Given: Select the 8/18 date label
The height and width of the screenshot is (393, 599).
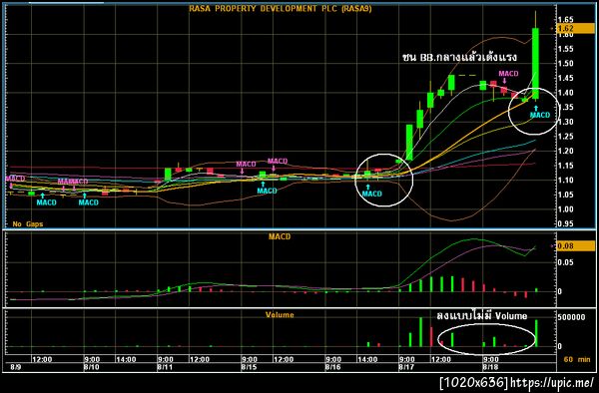Looking at the screenshot, I should point(490,368).
